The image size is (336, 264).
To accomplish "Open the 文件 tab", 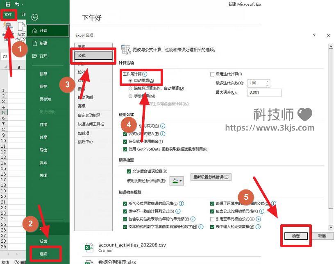I will tap(8, 15).
